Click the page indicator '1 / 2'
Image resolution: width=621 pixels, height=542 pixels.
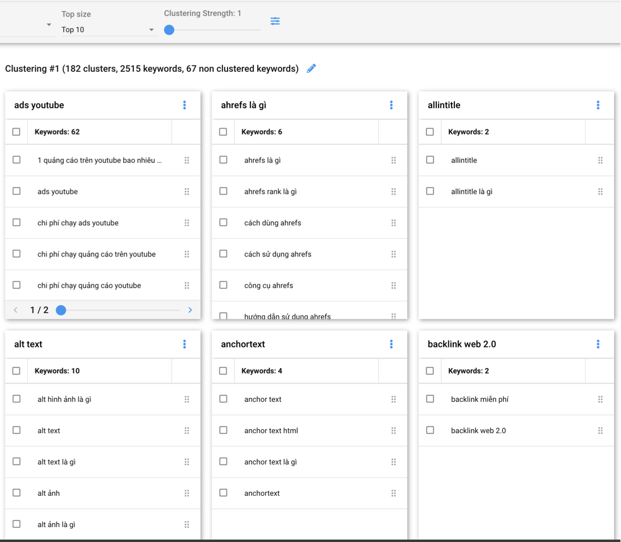pos(39,310)
